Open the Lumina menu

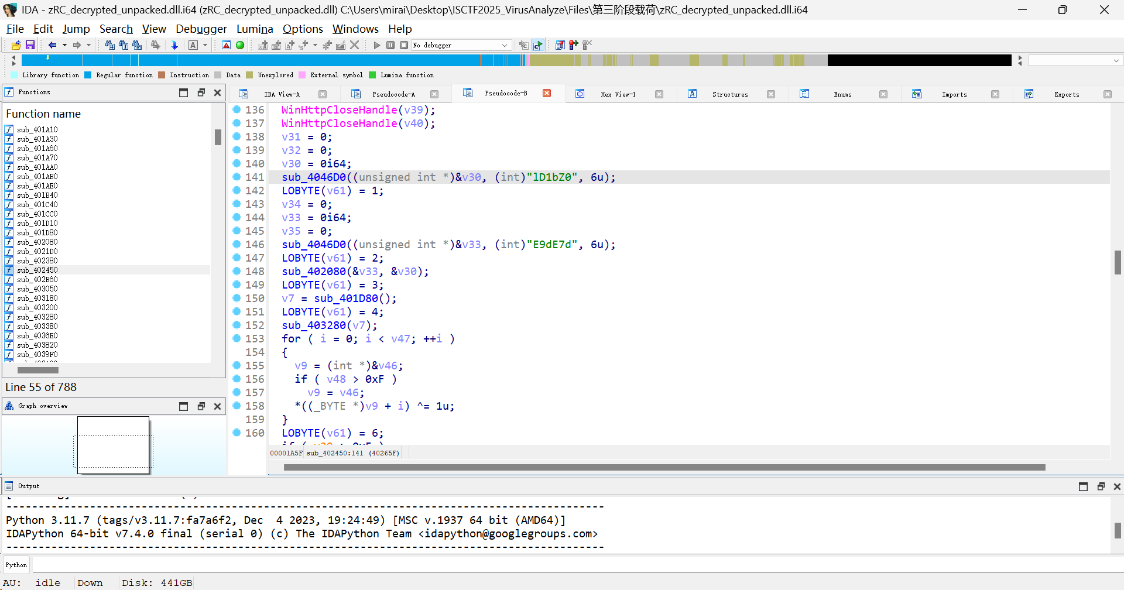point(255,29)
